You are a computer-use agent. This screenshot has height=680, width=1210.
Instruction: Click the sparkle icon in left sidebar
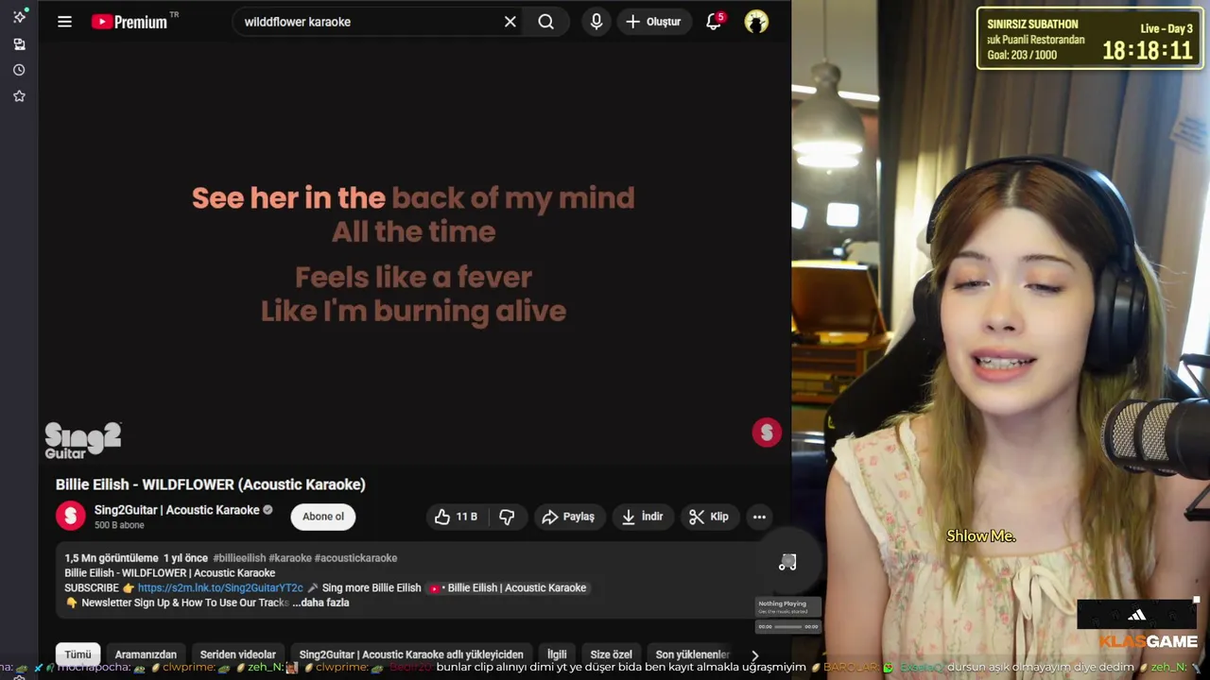19,17
